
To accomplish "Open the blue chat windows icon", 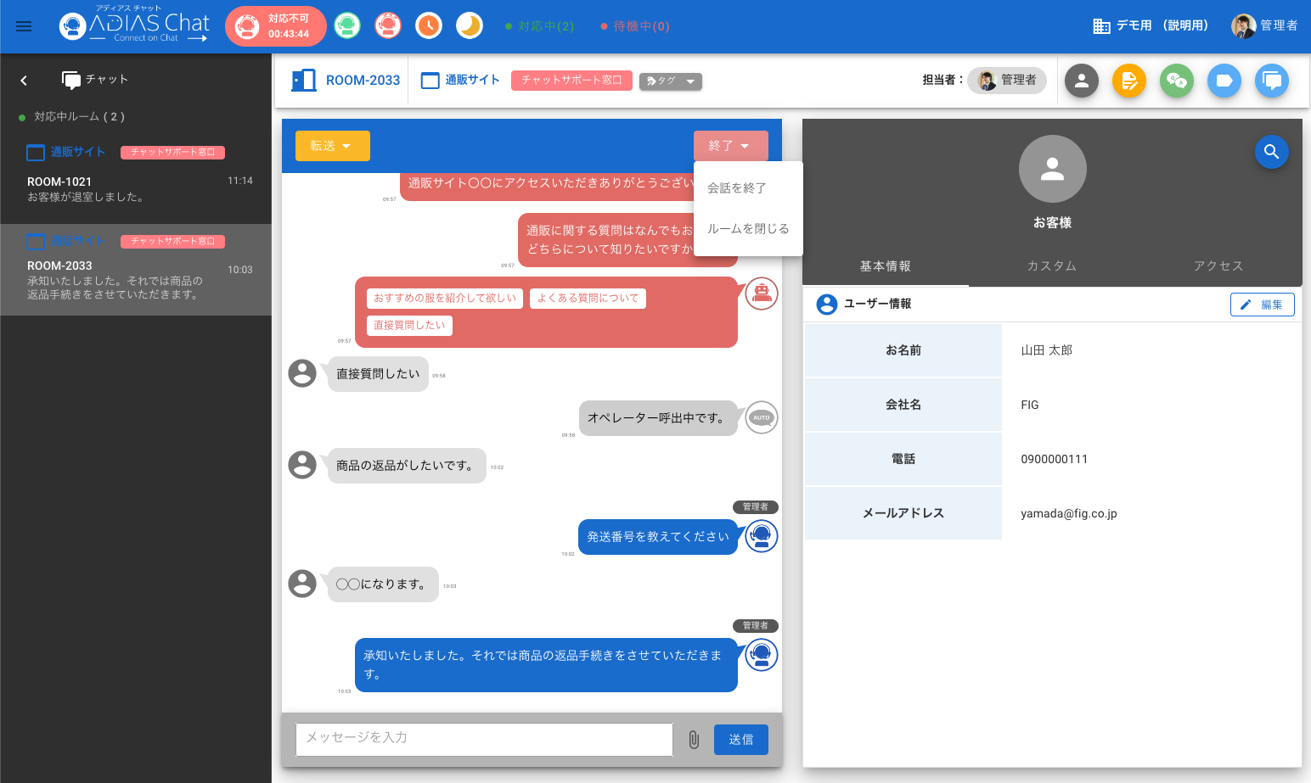I will point(1272,81).
